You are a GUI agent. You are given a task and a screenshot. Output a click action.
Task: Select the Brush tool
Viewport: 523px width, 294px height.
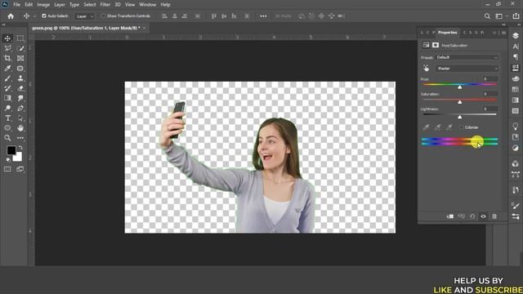tap(7, 78)
